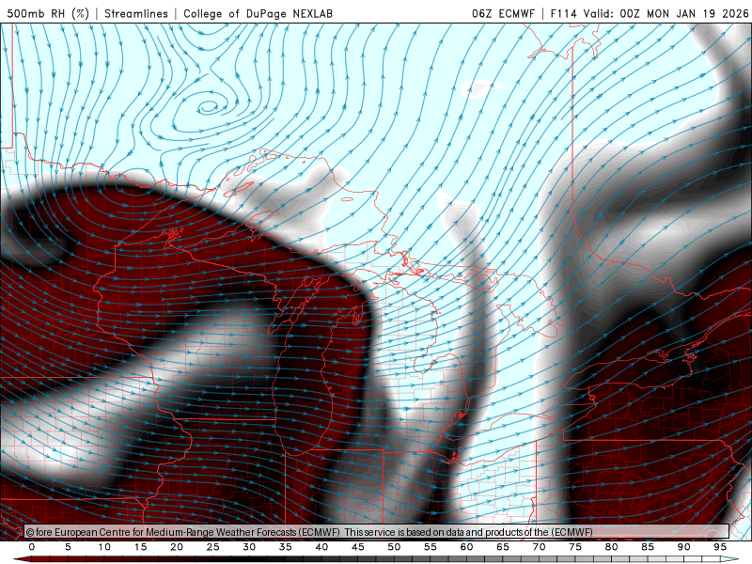
Task: Select the "06Z ECMWF" model run label
Action: click(x=503, y=13)
